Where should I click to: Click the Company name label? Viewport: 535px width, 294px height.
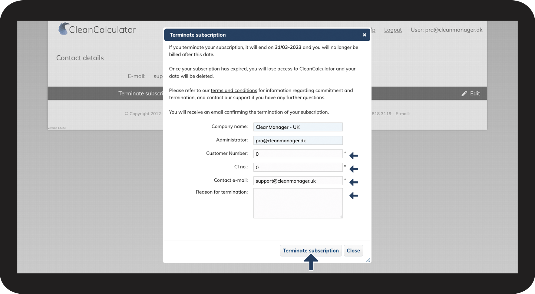coord(230,126)
